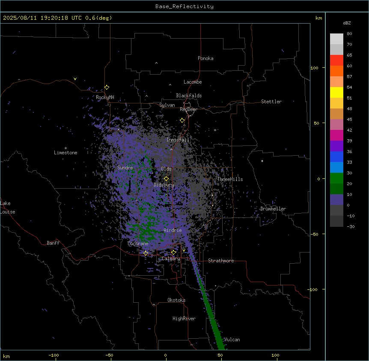The height and width of the screenshot is (361, 369).
Task: Select the yellow v marker east of Calgary
Action: [x=184, y=250]
